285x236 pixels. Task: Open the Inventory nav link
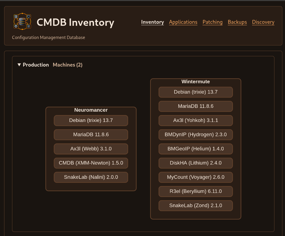(152, 22)
